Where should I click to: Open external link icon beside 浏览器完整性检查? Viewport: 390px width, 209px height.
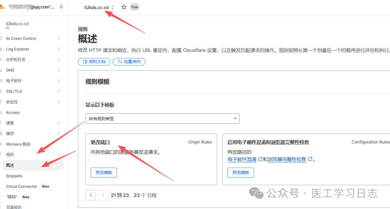click(309, 159)
